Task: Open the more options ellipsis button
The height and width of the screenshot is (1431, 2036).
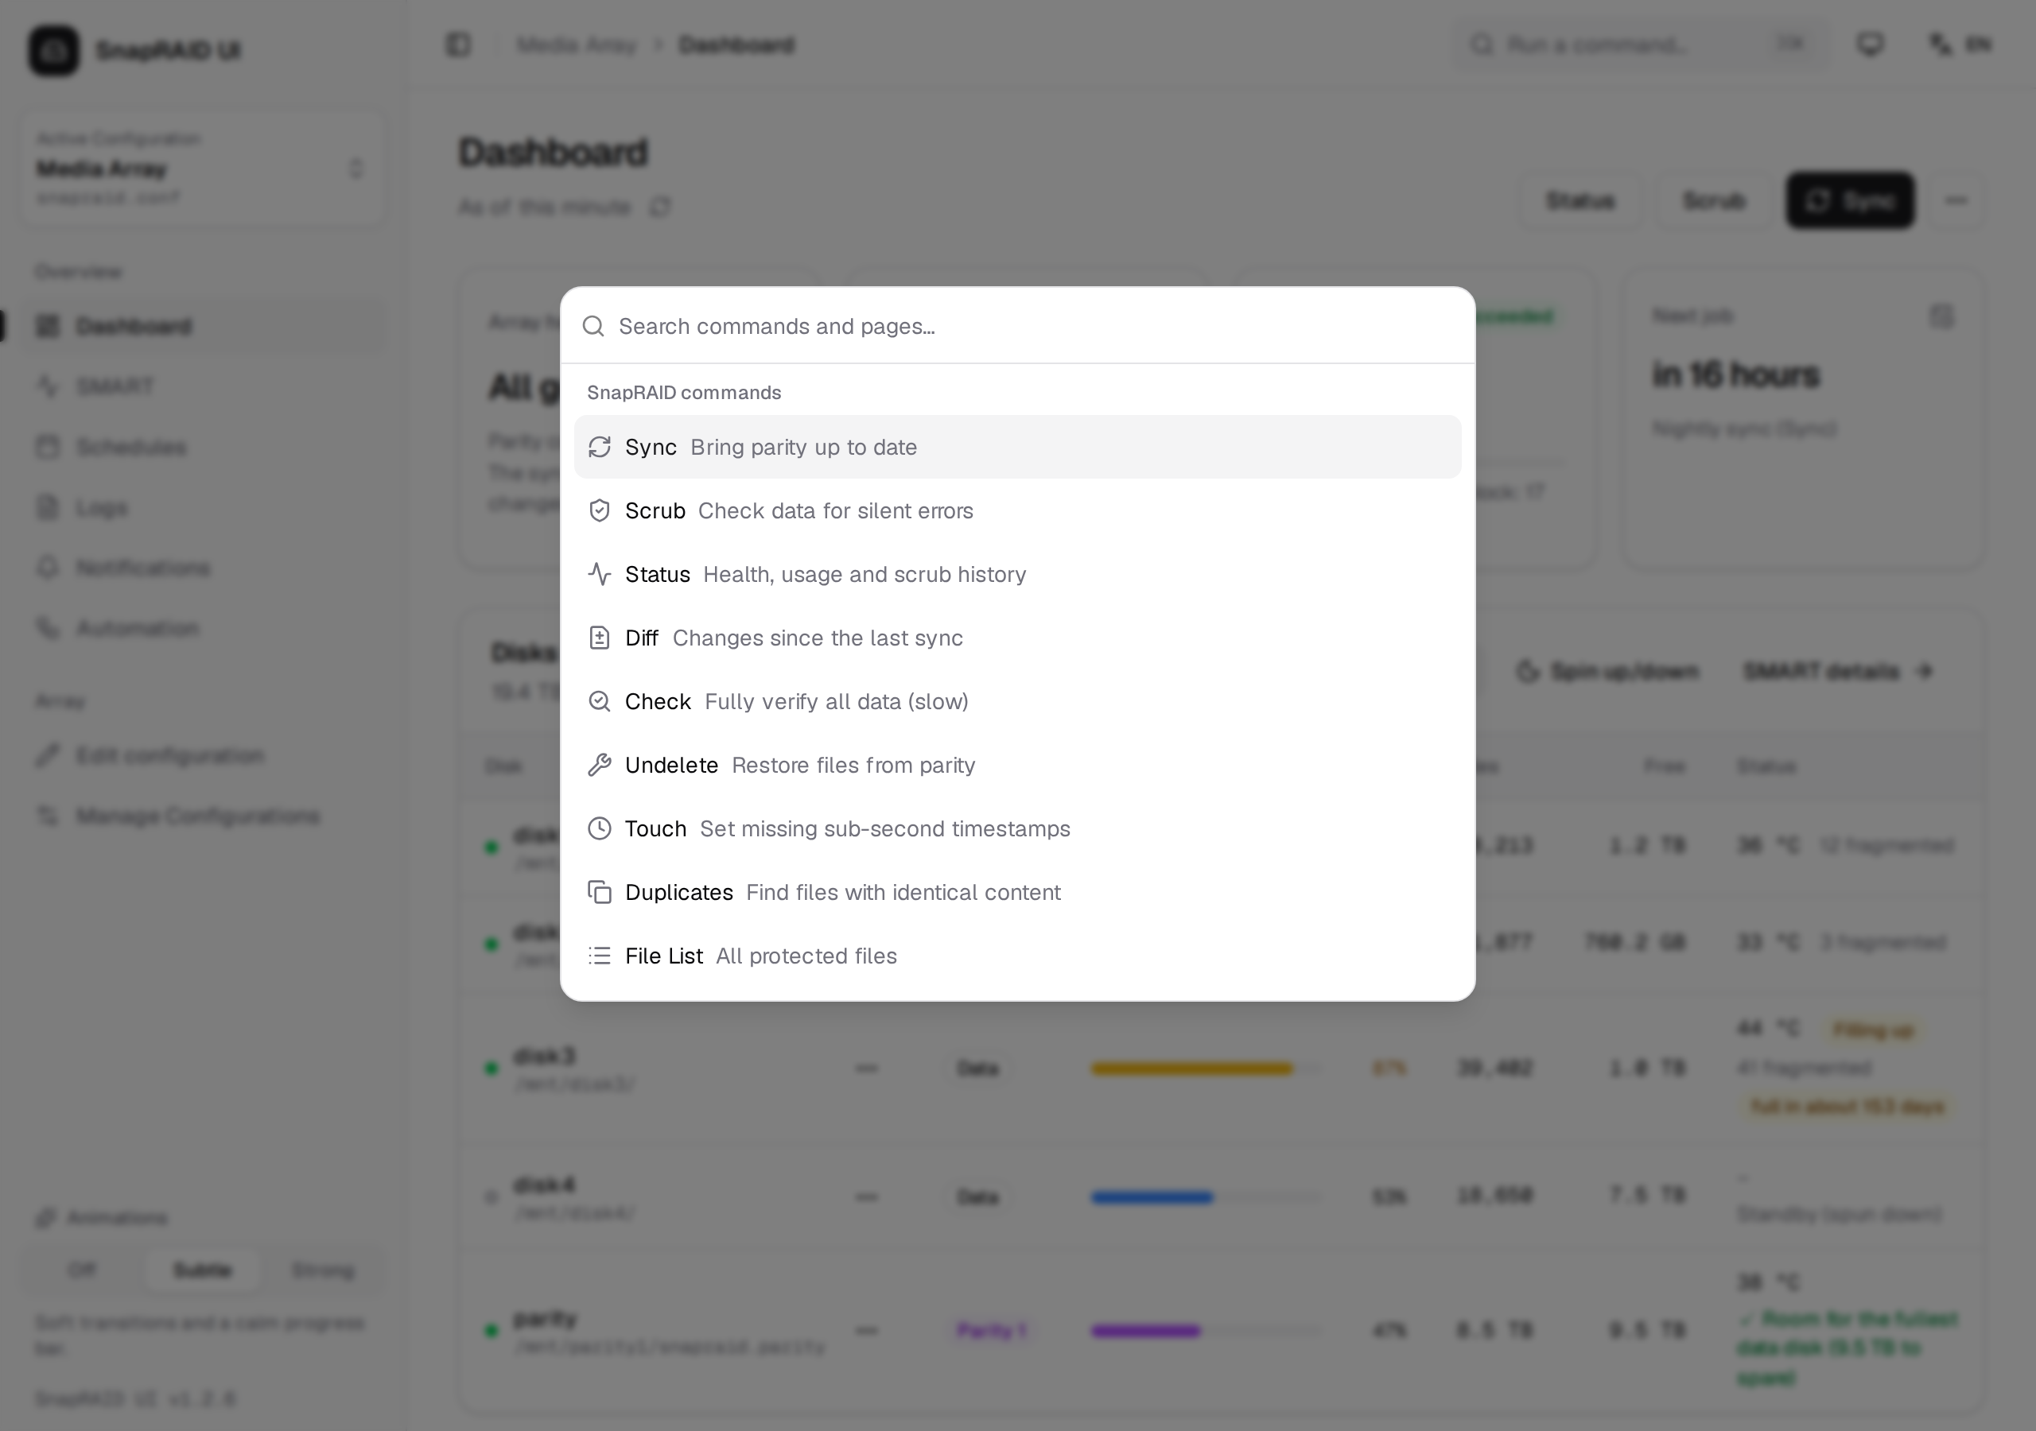Action: (x=1956, y=200)
